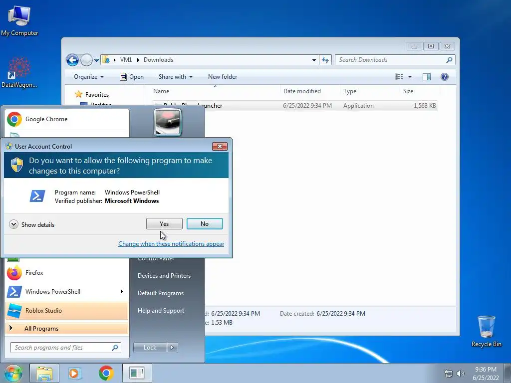Toggle the preview pane icon
This screenshot has width=511, height=383.
click(x=427, y=77)
